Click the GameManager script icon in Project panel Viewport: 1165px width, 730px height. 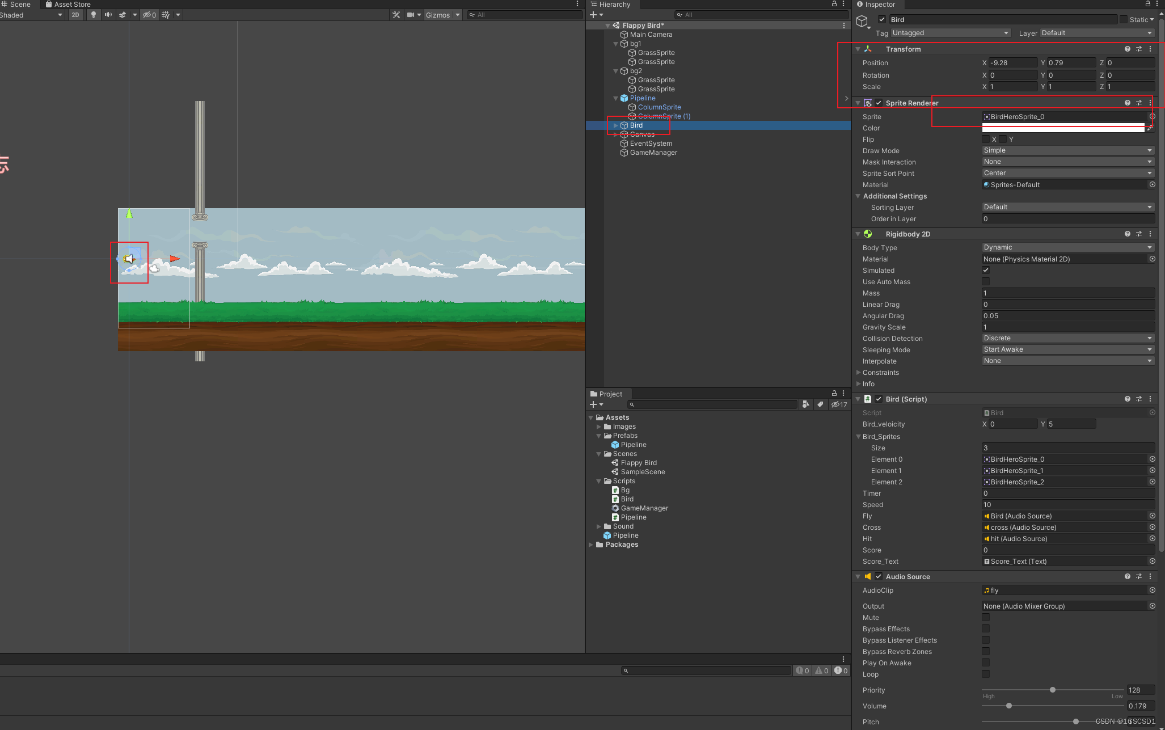[x=616, y=508]
